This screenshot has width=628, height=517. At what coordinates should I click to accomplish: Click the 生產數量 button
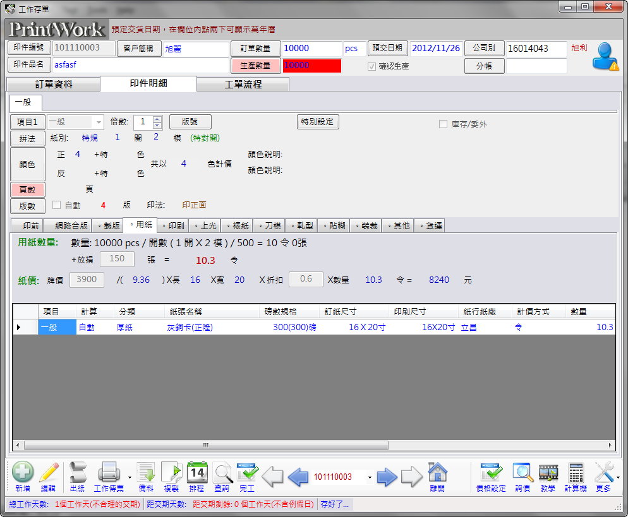point(255,65)
